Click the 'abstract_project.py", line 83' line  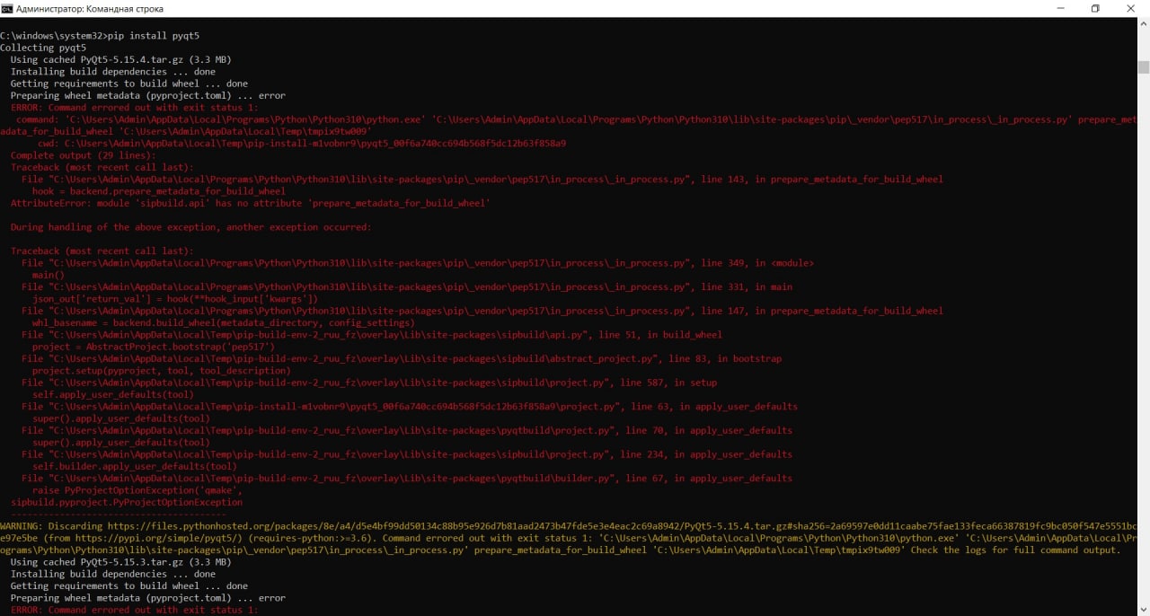pos(402,358)
